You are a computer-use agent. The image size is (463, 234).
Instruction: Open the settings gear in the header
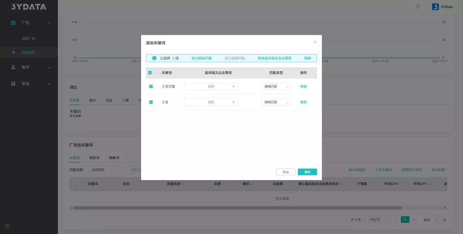coord(418,6)
